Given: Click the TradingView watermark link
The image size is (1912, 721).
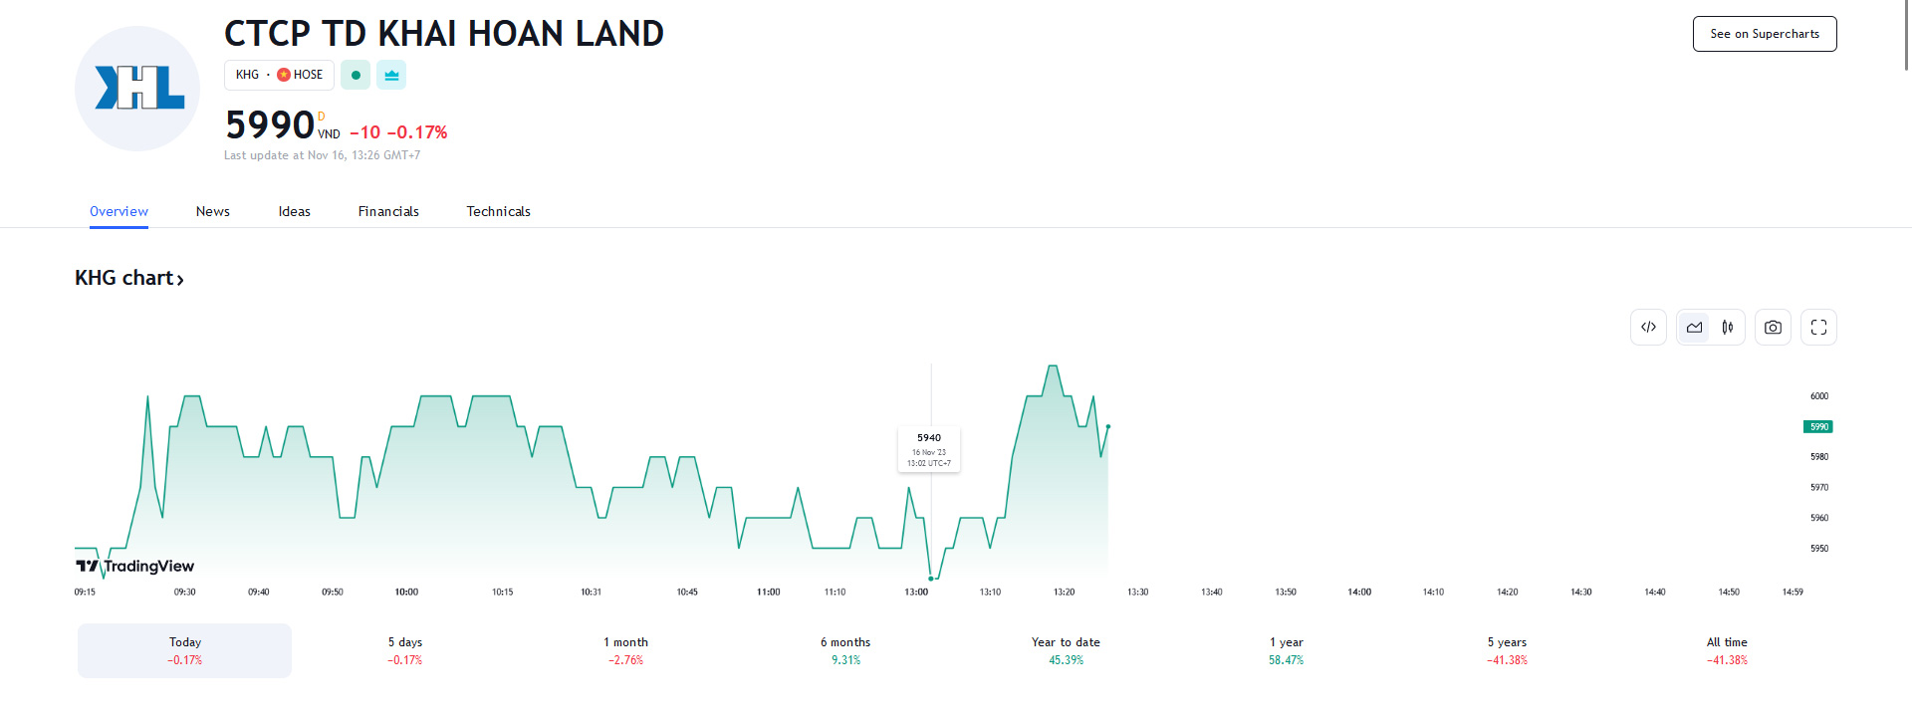Looking at the screenshot, I should click(135, 566).
